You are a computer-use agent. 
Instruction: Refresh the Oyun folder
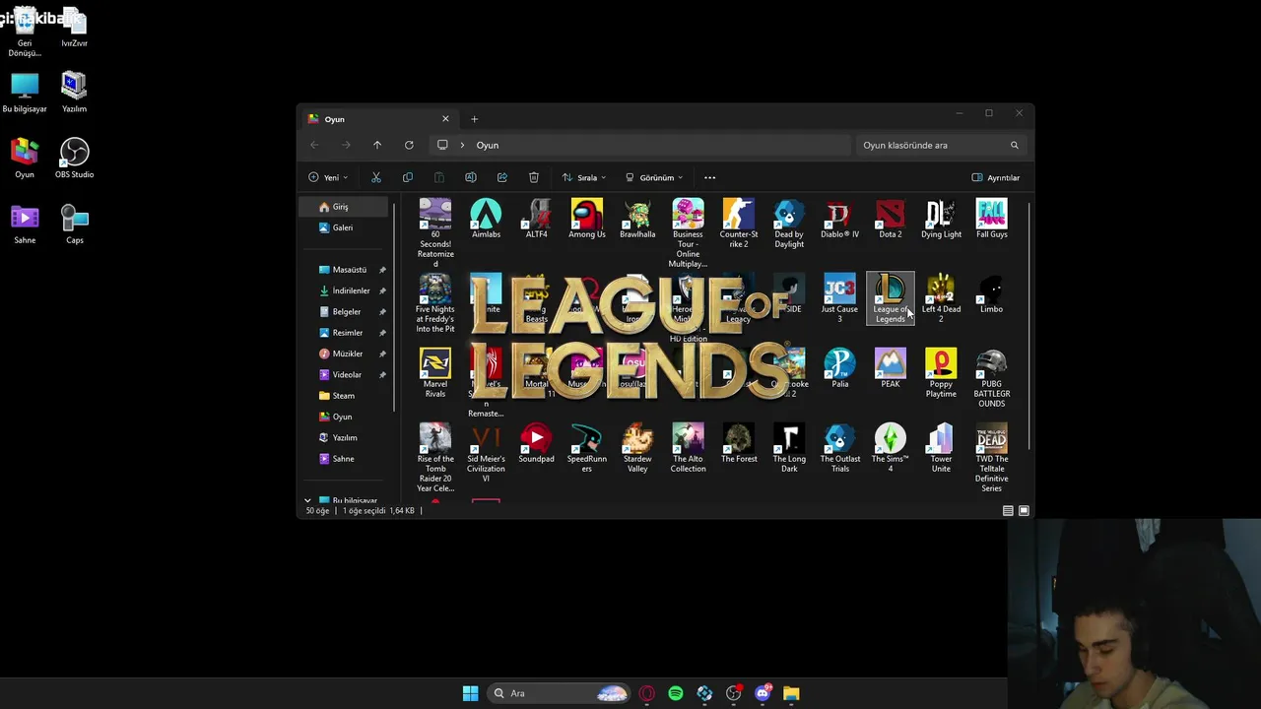click(409, 145)
